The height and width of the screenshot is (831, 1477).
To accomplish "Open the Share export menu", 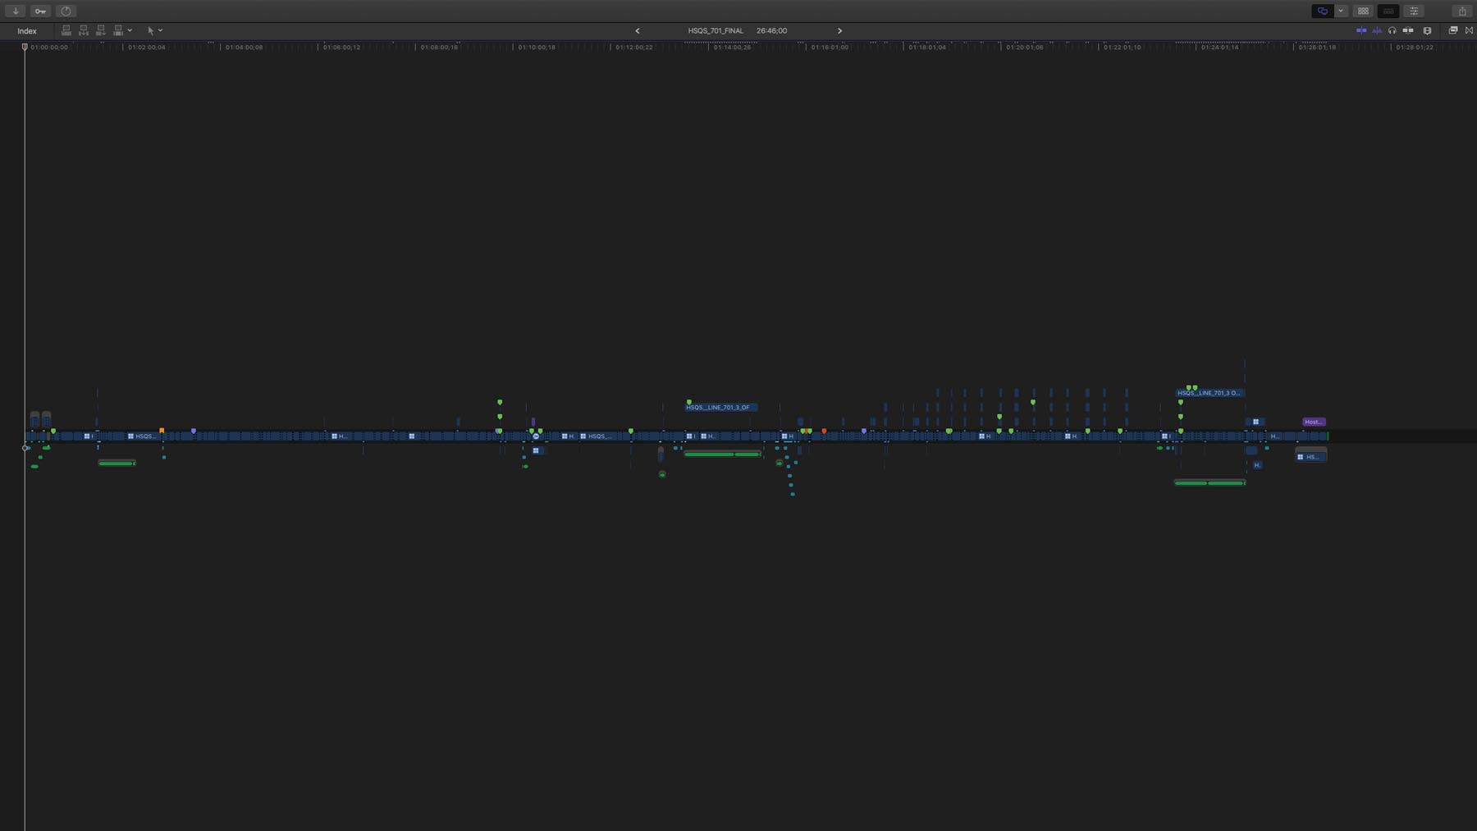I will point(1462,11).
